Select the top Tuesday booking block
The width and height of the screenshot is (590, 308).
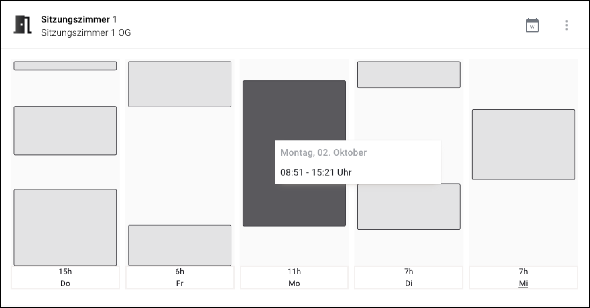409,75
